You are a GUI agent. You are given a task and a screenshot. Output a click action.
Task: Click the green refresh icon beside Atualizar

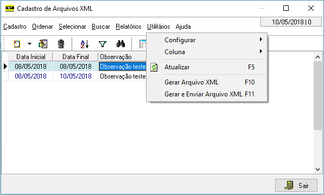pos(154,67)
